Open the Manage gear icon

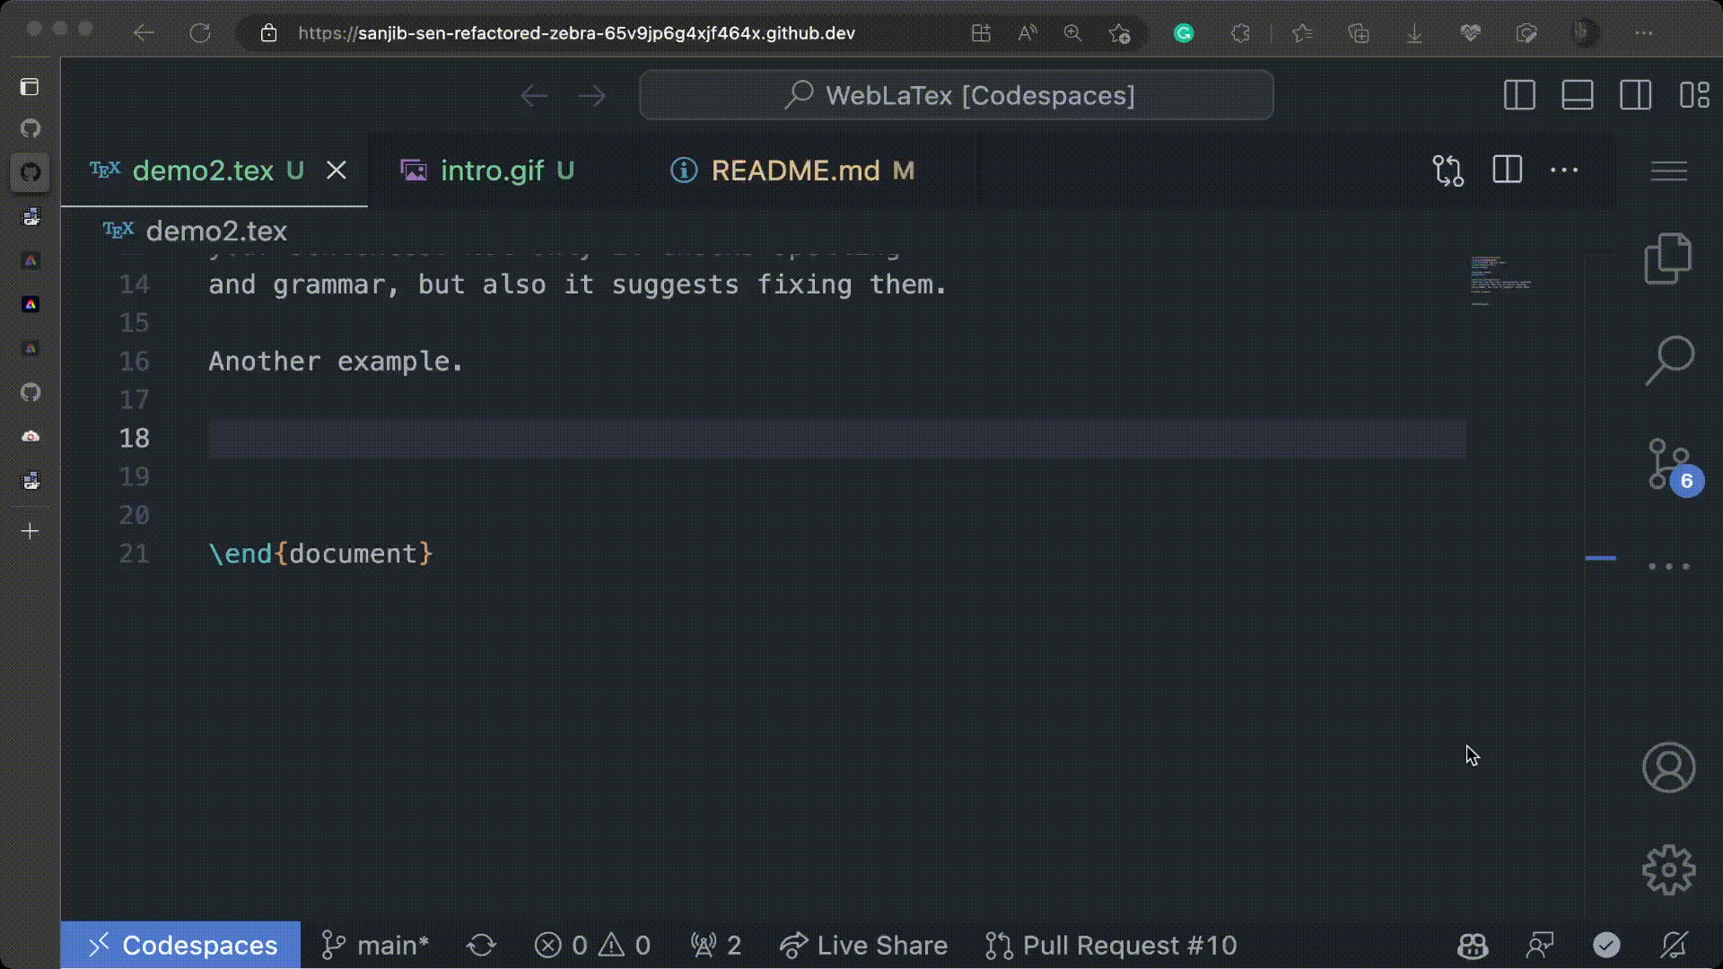1667,869
